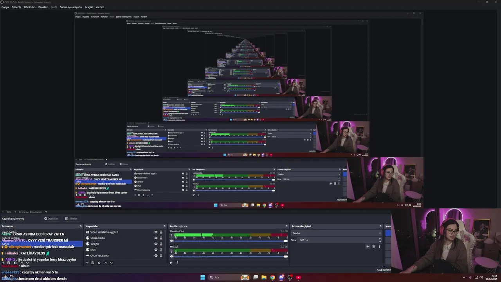This screenshot has height=282, width=501.
Task: Open transition properties dots menu
Action: pos(379,246)
